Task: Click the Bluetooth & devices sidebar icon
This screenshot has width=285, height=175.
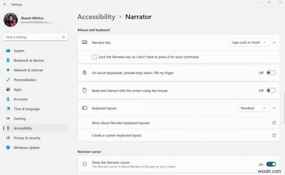Action: [x=8, y=61]
